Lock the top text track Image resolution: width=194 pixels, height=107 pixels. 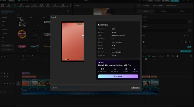(x=4, y=73)
